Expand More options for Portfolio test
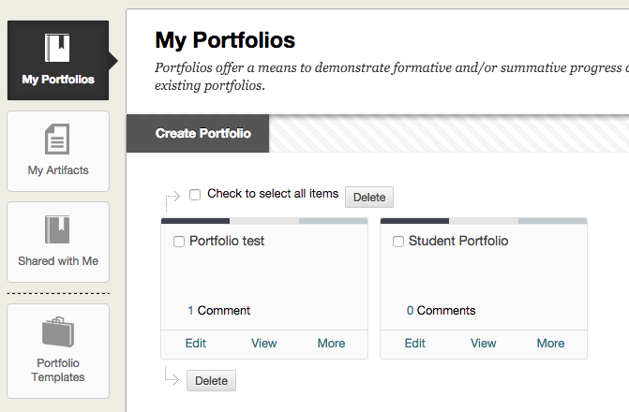The height and width of the screenshot is (412, 629). 331,343
